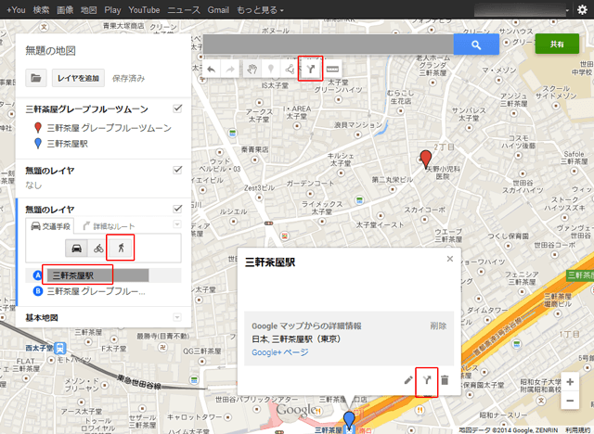Switch to the 交通手段 tab
The height and width of the screenshot is (434, 594).
(x=50, y=226)
